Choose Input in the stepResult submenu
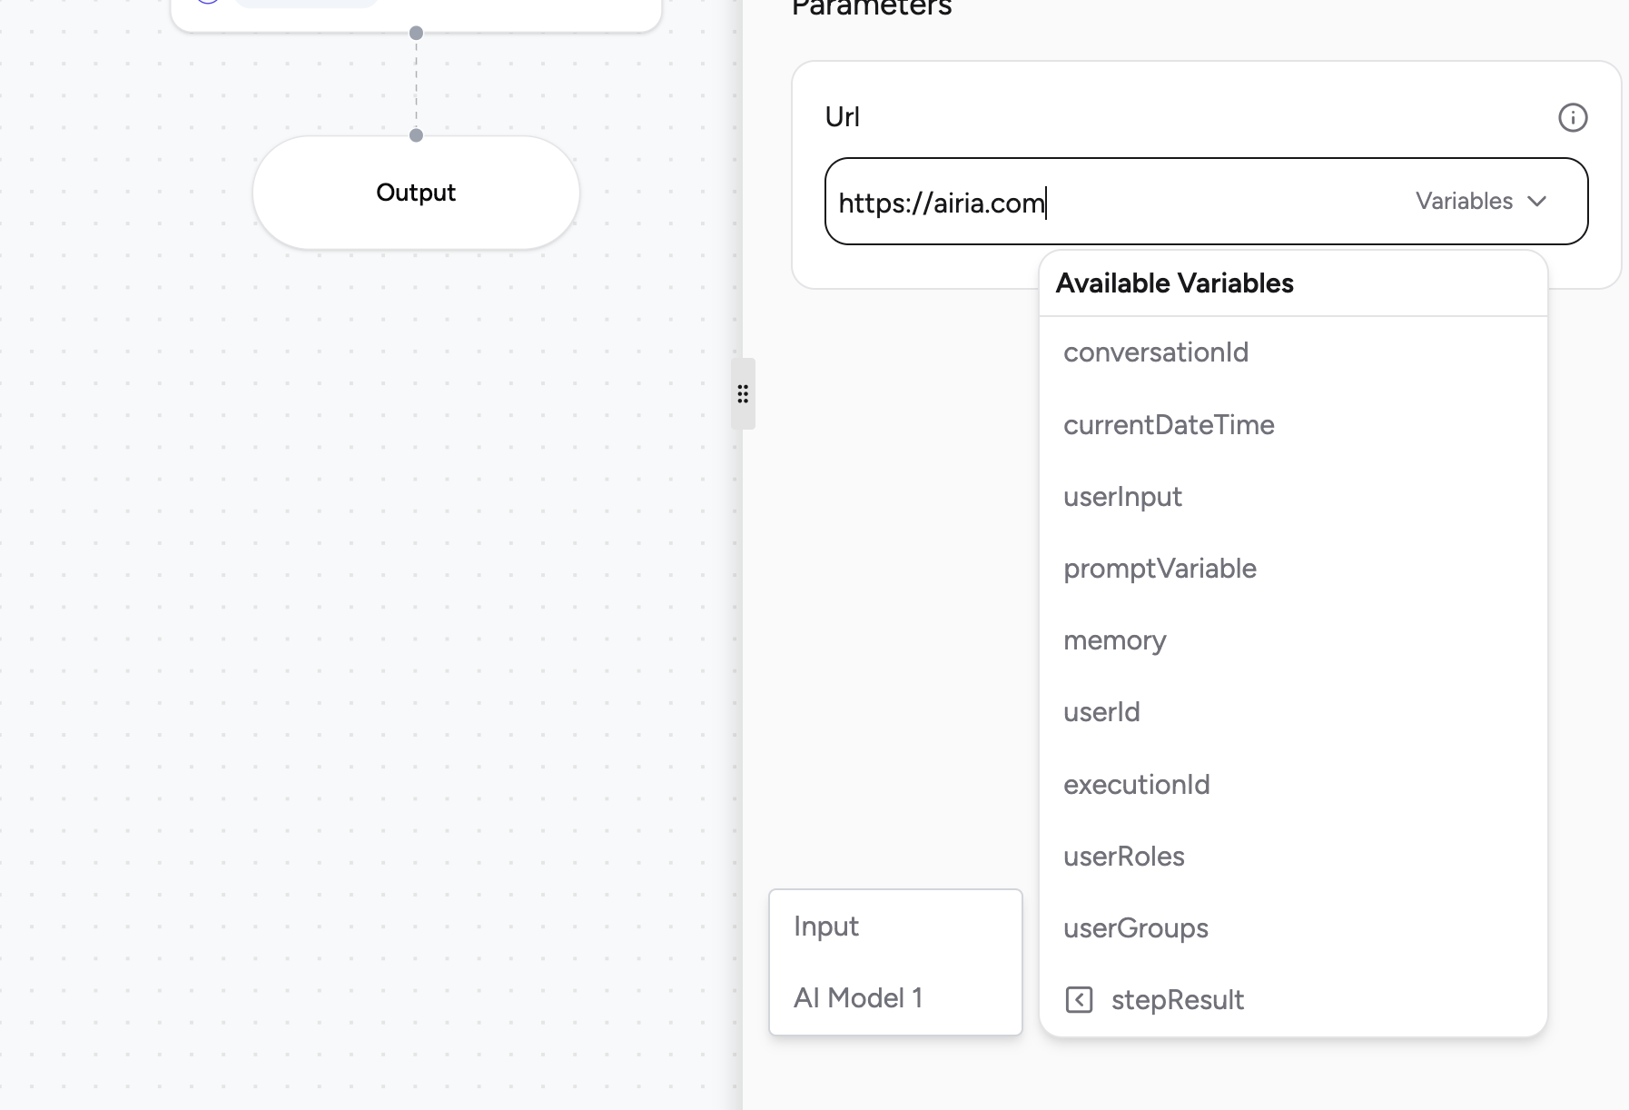The width and height of the screenshot is (1629, 1110). [x=826, y=927]
